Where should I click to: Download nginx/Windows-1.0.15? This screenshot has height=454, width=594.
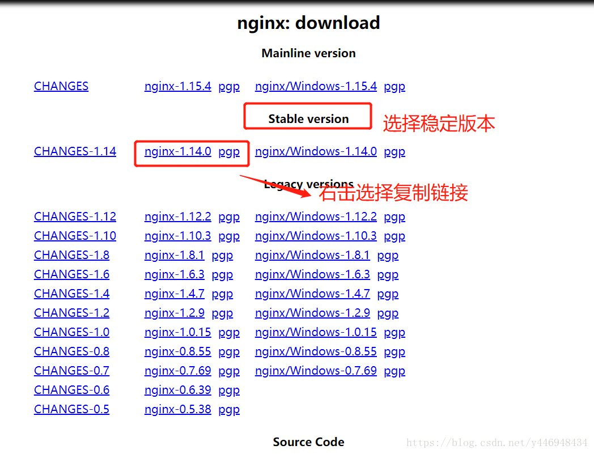coord(316,333)
